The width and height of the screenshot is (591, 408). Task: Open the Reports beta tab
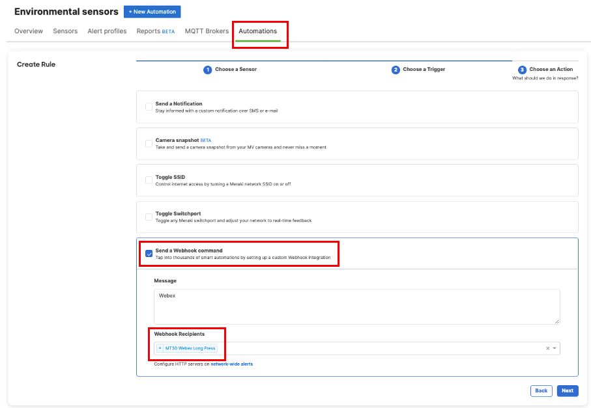(155, 31)
